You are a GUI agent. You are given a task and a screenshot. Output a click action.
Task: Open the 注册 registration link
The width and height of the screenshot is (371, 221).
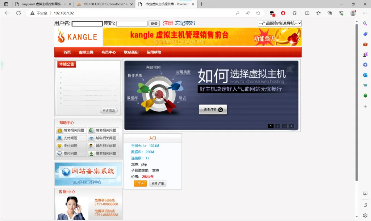pyautogui.click(x=168, y=23)
